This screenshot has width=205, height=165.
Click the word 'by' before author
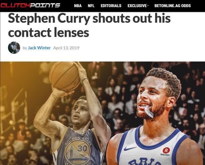click(25, 48)
